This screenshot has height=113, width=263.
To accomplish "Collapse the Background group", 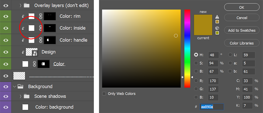I will click(x=14, y=86).
